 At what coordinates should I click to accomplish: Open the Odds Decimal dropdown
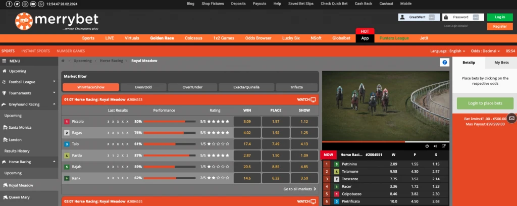[485, 51]
